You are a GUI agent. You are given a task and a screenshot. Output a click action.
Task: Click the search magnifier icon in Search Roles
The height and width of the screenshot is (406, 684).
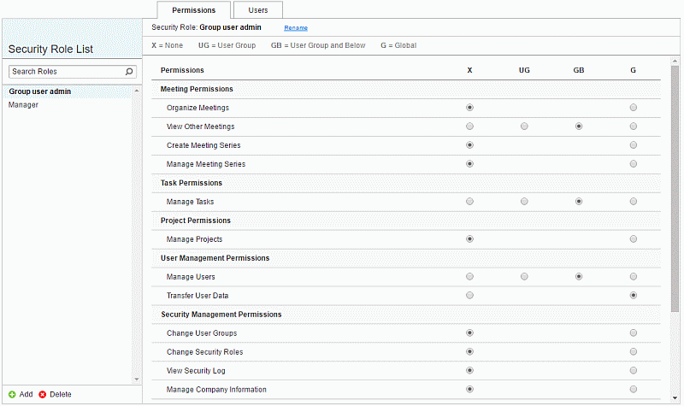coord(129,72)
